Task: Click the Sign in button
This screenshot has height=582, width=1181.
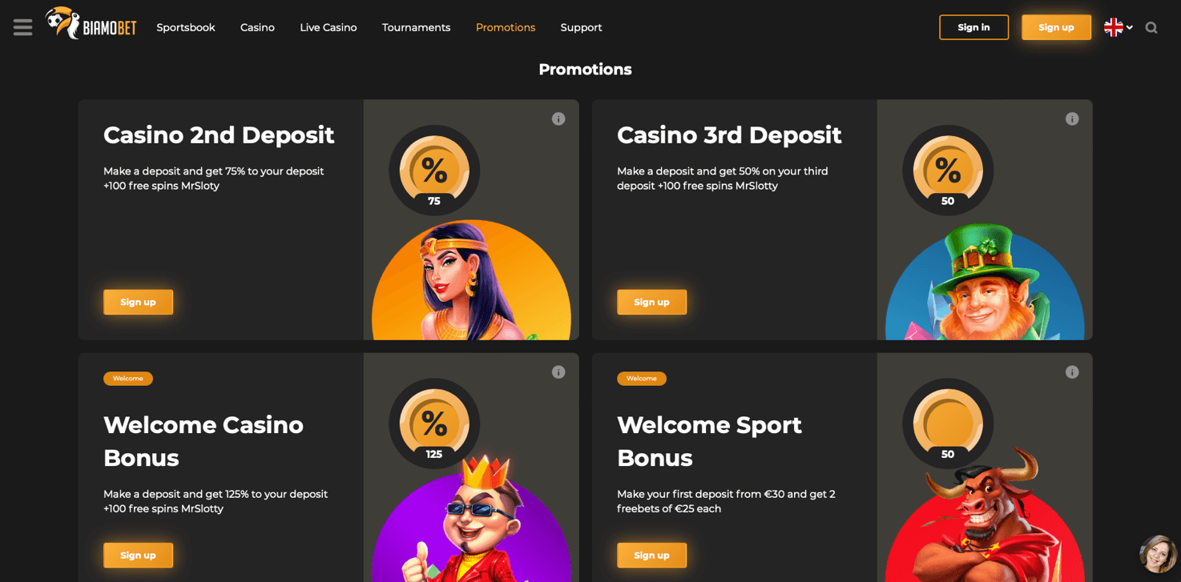Action: [973, 27]
